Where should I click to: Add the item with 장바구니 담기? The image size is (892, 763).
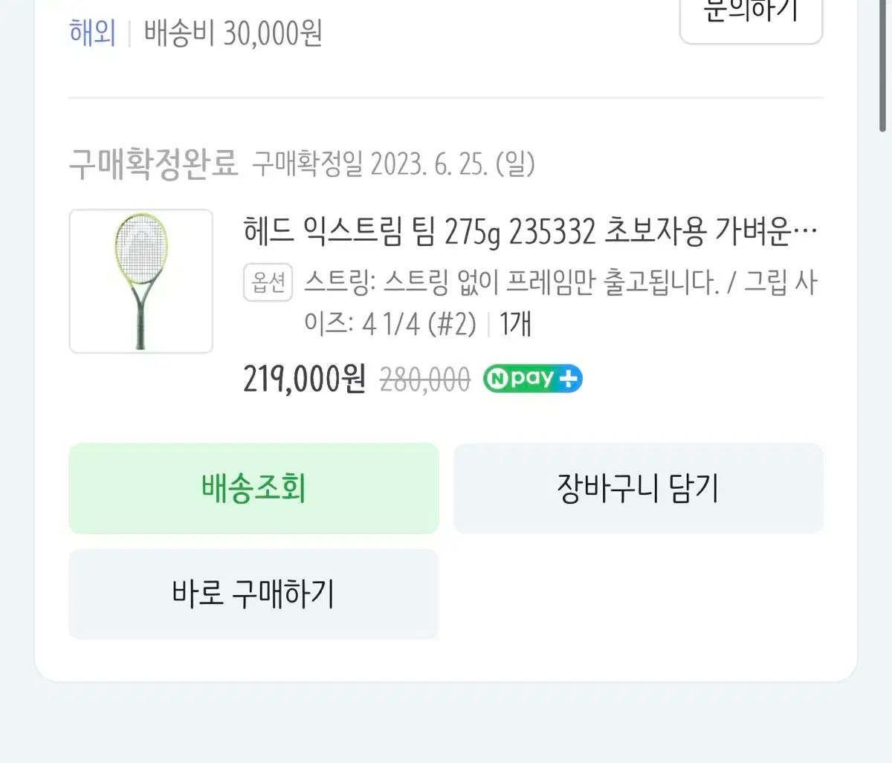point(638,488)
